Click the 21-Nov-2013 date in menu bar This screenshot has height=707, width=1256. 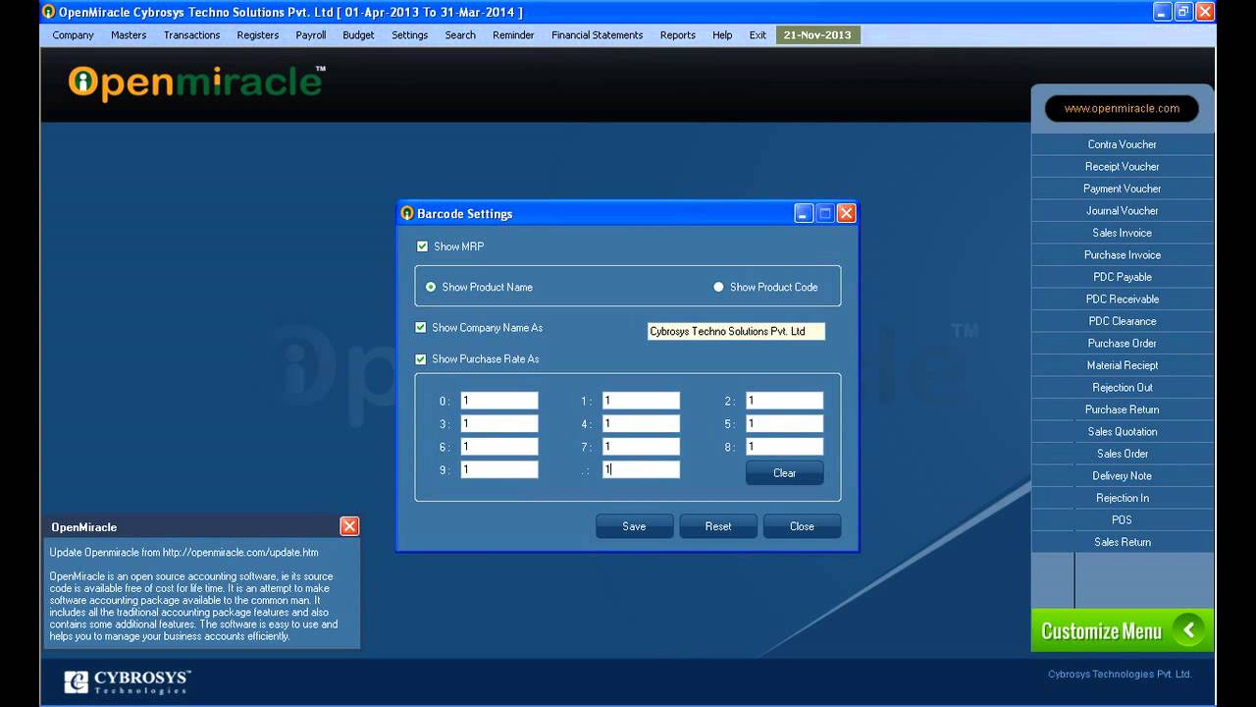(818, 35)
